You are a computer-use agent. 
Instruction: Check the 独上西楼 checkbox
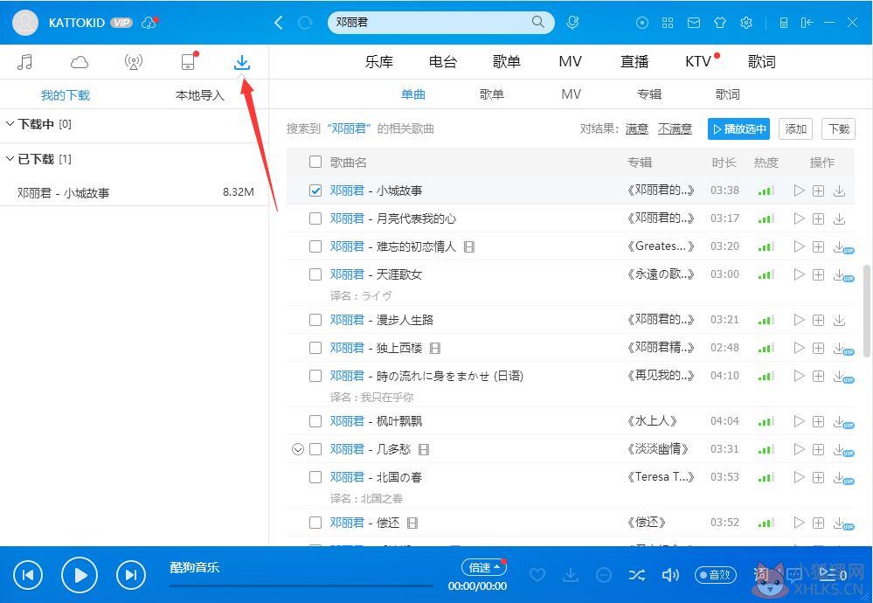[x=315, y=348]
